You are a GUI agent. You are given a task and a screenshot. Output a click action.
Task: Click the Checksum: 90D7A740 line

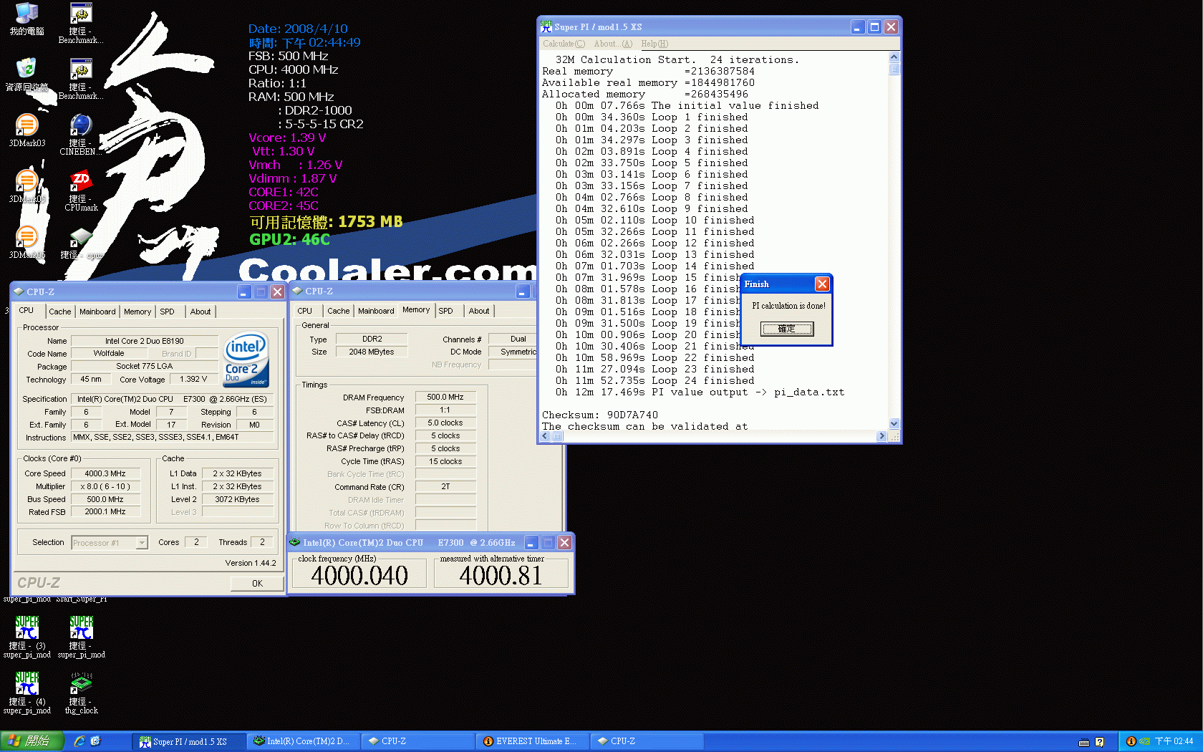click(600, 415)
